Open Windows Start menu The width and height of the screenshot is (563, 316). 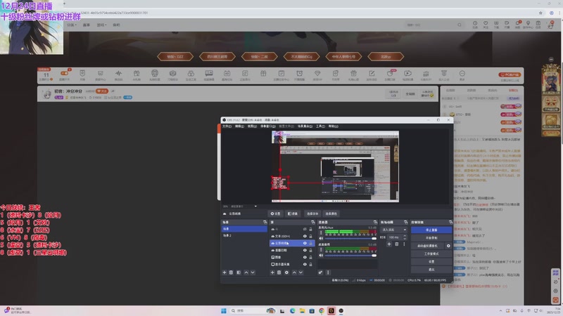pos(224,310)
